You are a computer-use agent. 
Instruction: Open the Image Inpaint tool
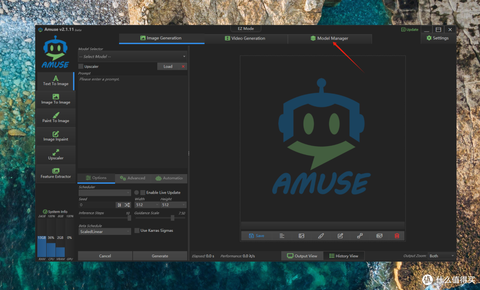[x=56, y=136]
